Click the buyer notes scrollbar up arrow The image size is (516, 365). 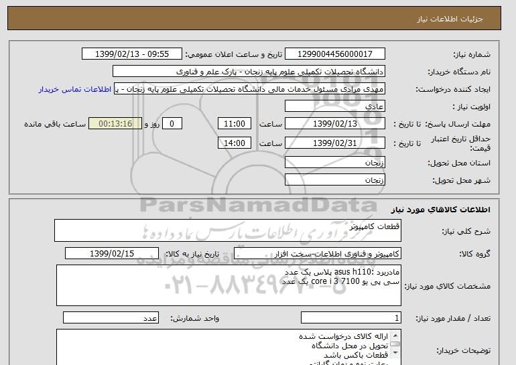[395, 336]
